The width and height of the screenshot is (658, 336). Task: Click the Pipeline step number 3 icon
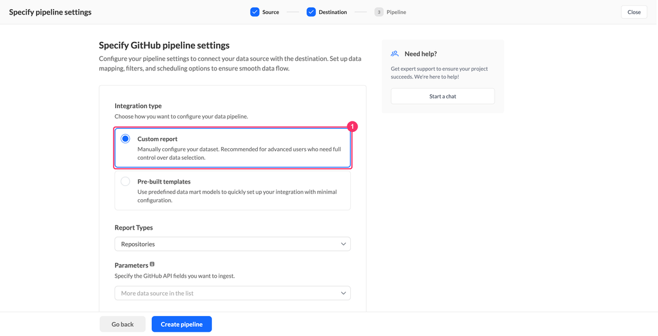[x=379, y=12]
